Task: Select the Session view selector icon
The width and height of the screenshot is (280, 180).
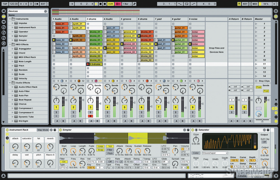Action: pos(276,16)
